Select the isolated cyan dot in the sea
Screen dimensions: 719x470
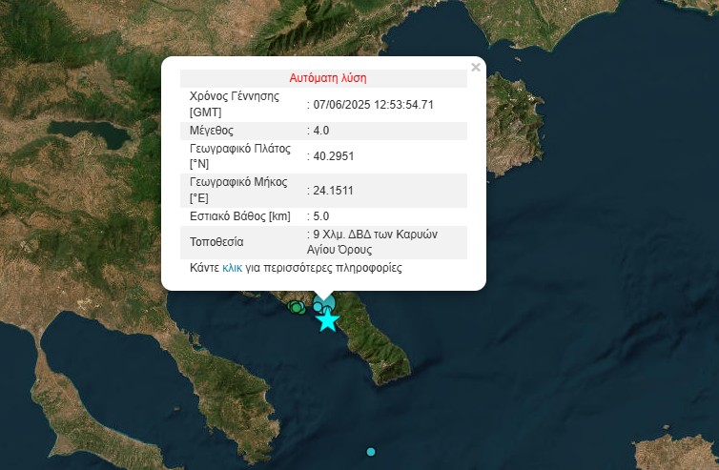[x=371, y=452]
